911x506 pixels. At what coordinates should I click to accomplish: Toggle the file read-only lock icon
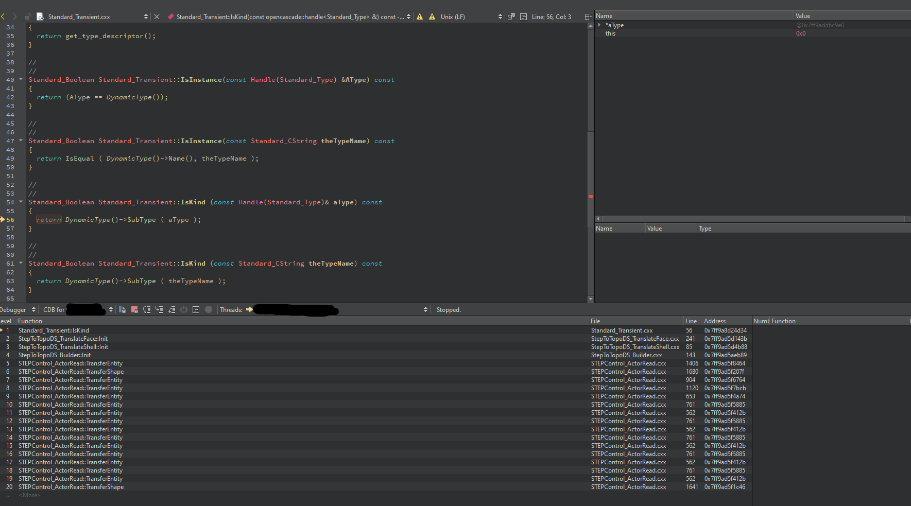tap(27, 17)
